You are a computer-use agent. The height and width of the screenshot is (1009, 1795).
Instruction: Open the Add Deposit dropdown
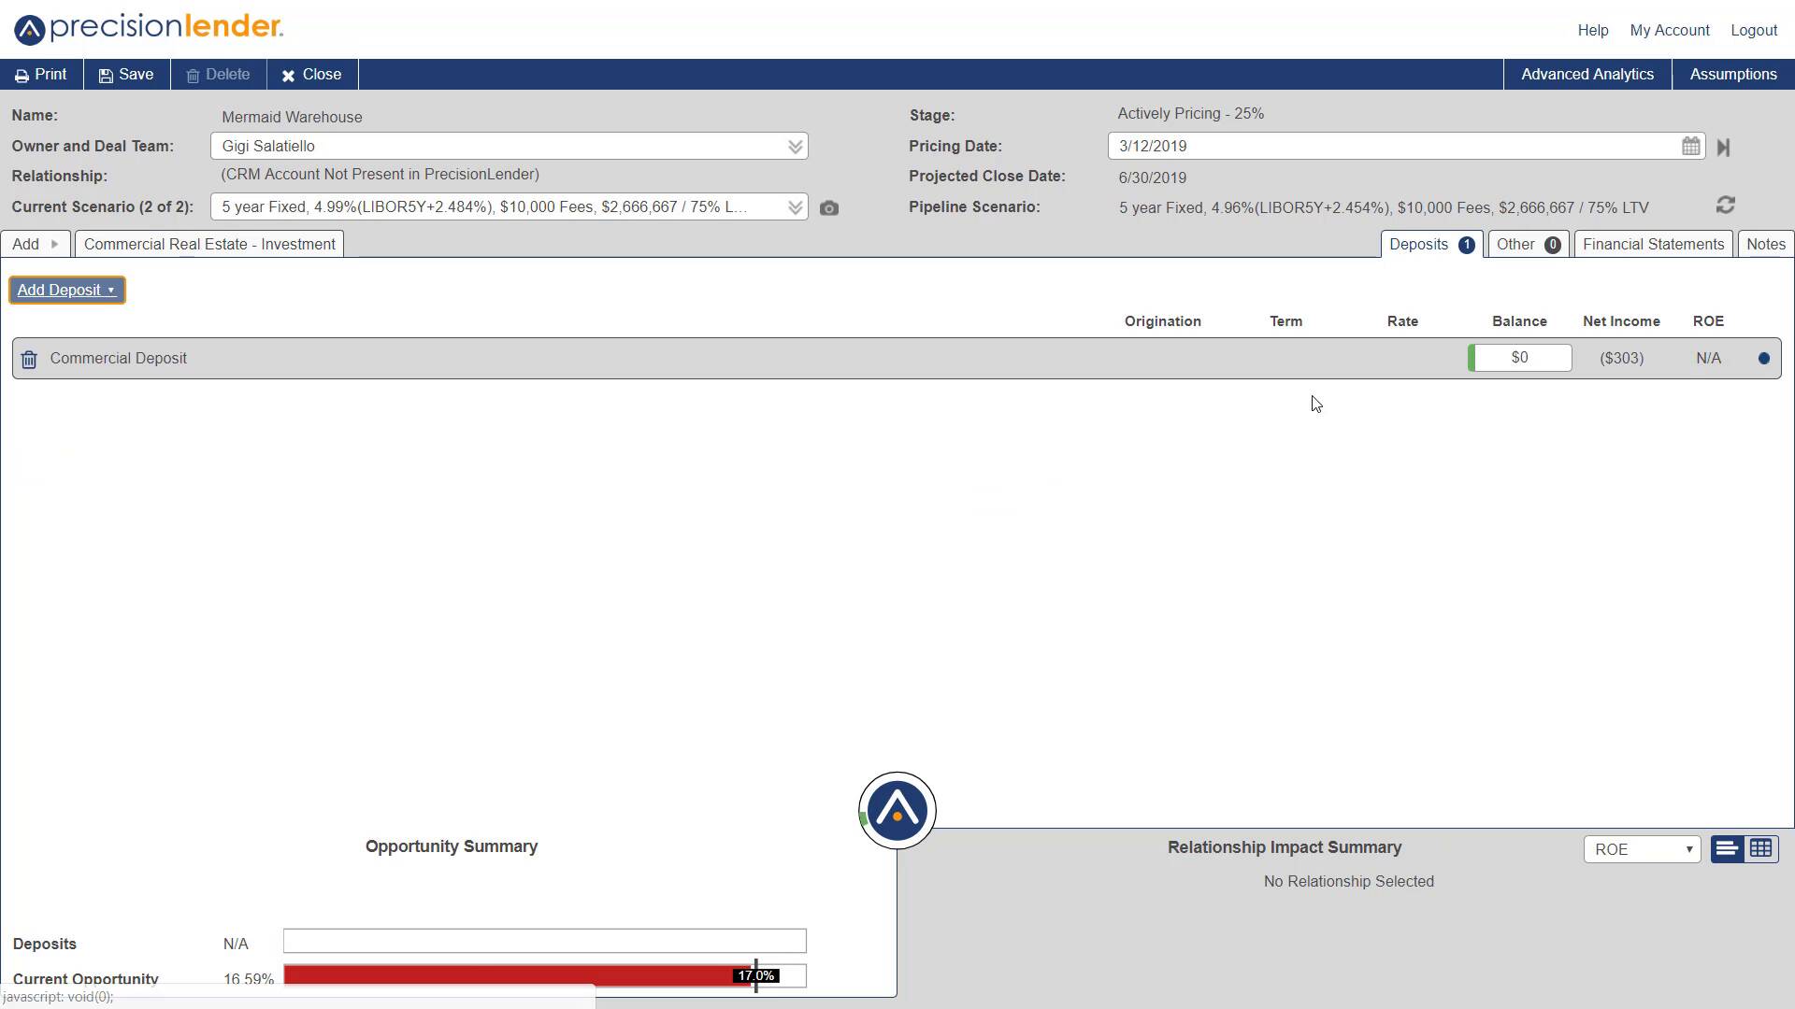66,290
